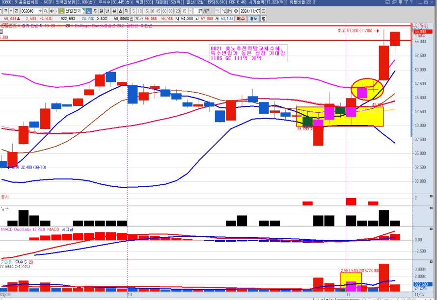This screenshot has height=300, width=437.
Task: Click the 평 button next to 매도
Action: click(263, 18)
